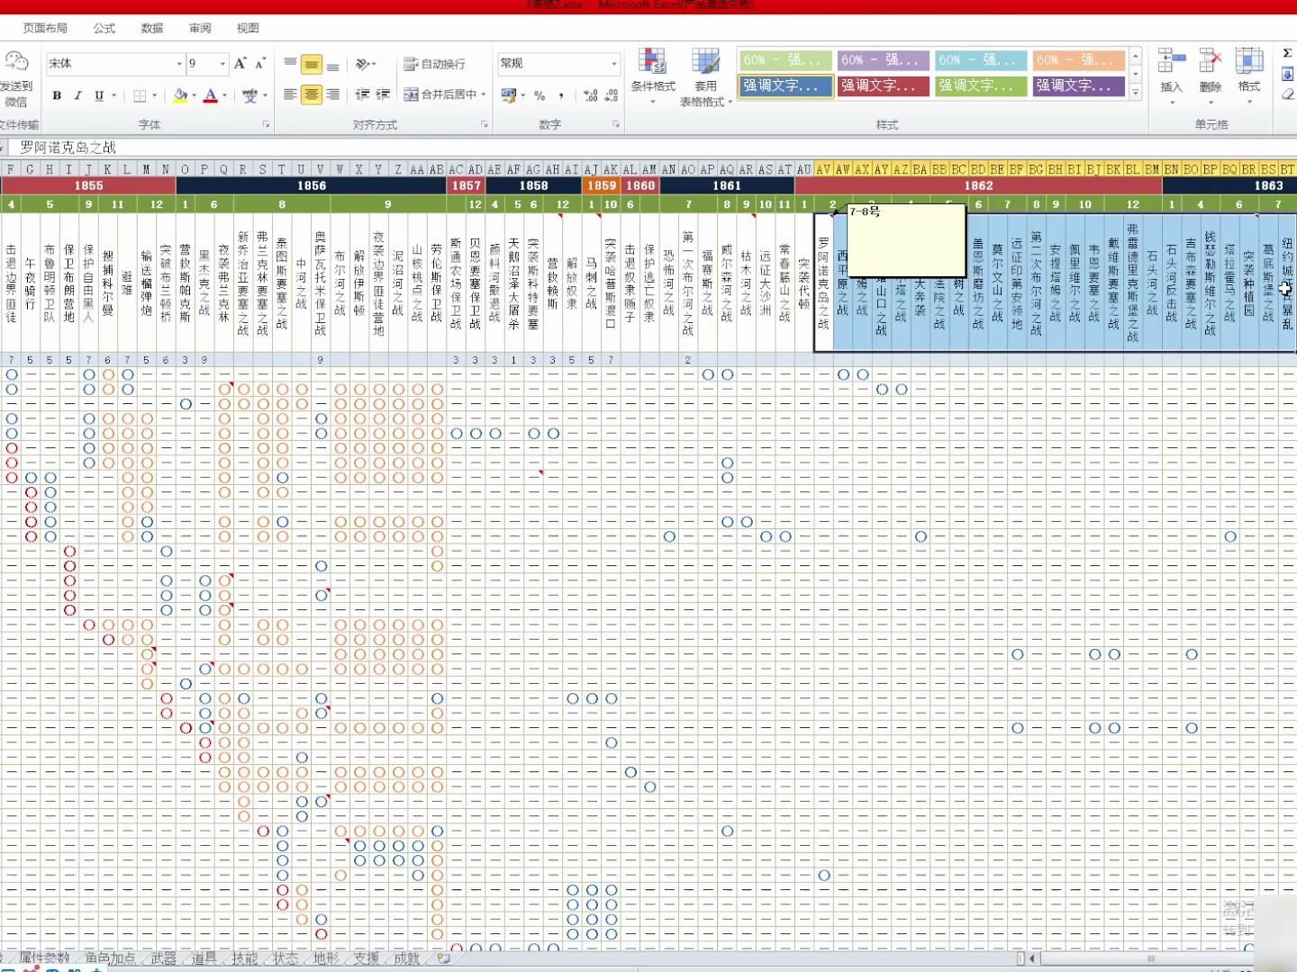Open the font group dialog launcher
This screenshot has width=1297, height=972.
point(266,124)
